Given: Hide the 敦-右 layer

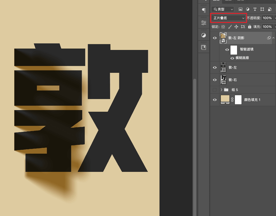Looking at the screenshot, I should click(215, 80).
